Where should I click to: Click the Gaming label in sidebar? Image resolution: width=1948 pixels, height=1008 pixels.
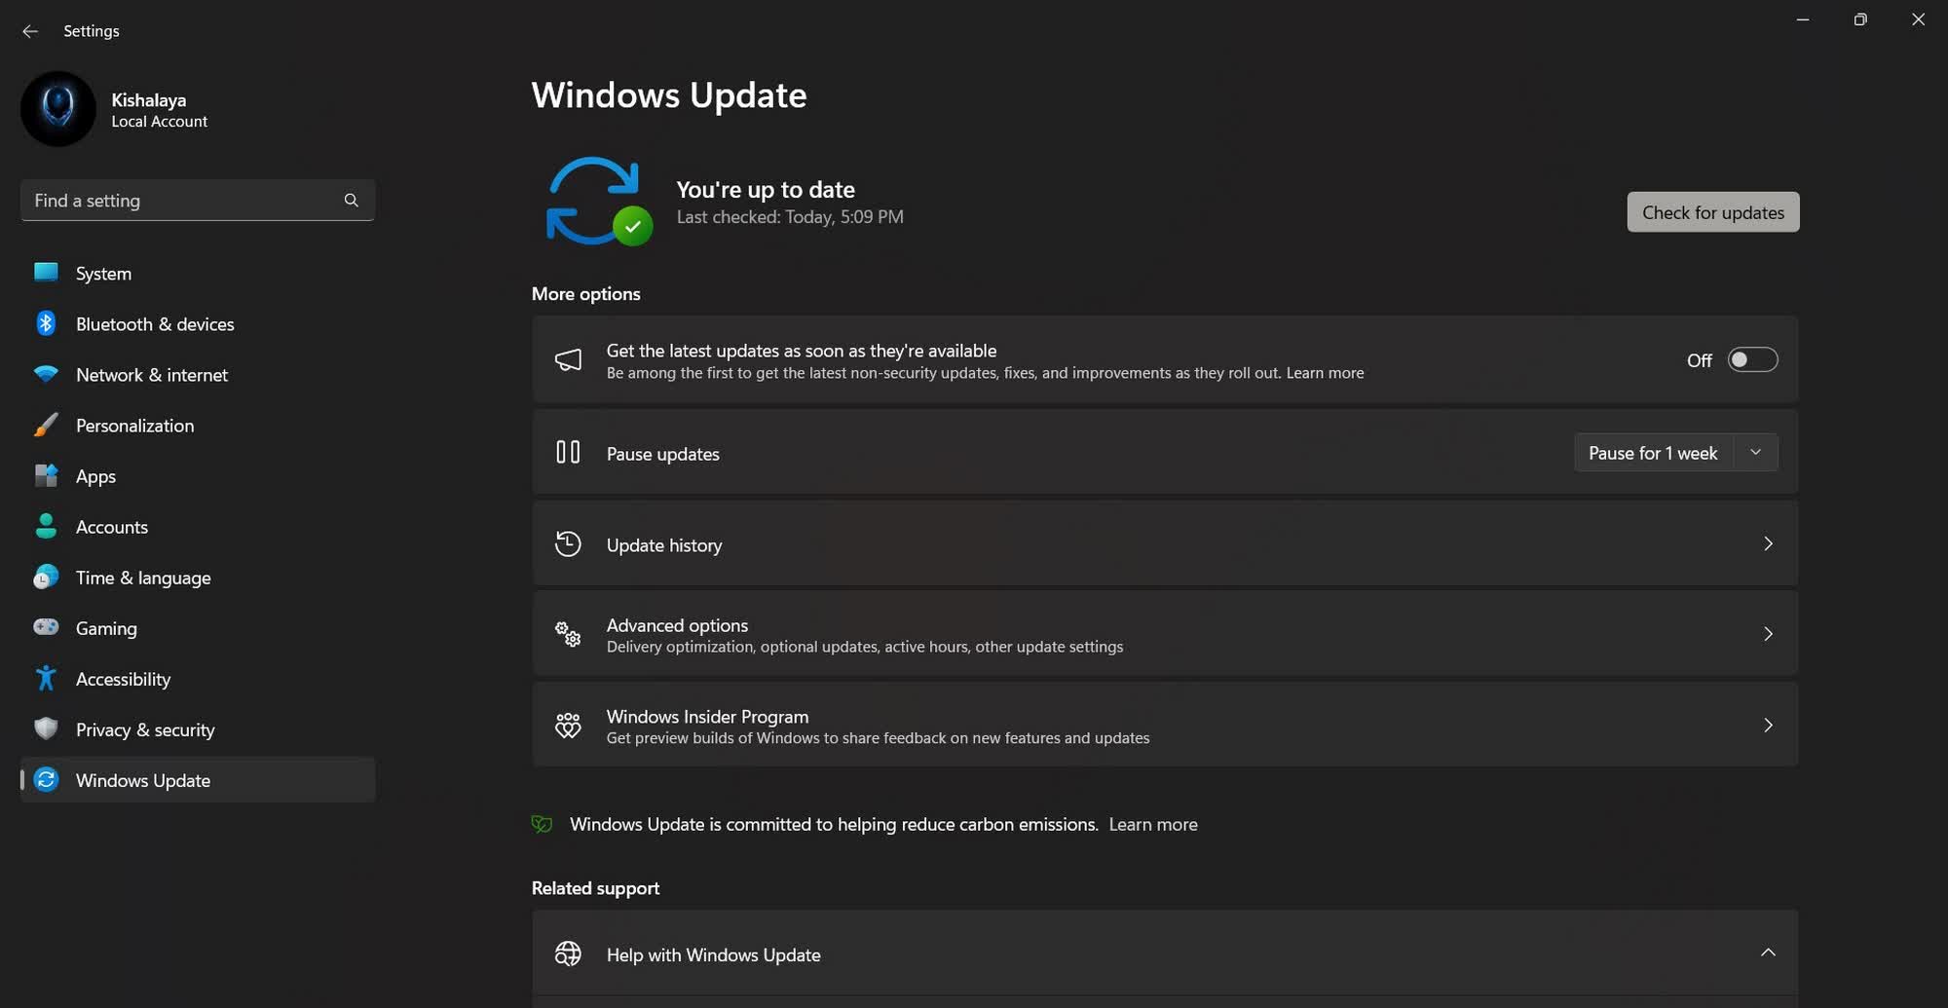pyautogui.click(x=106, y=628)
